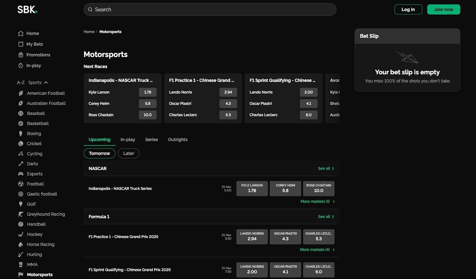The height and width of the screenshot is (279, 476).
Task: Open Formula 1 See all chevron
Action: [333, 217]
